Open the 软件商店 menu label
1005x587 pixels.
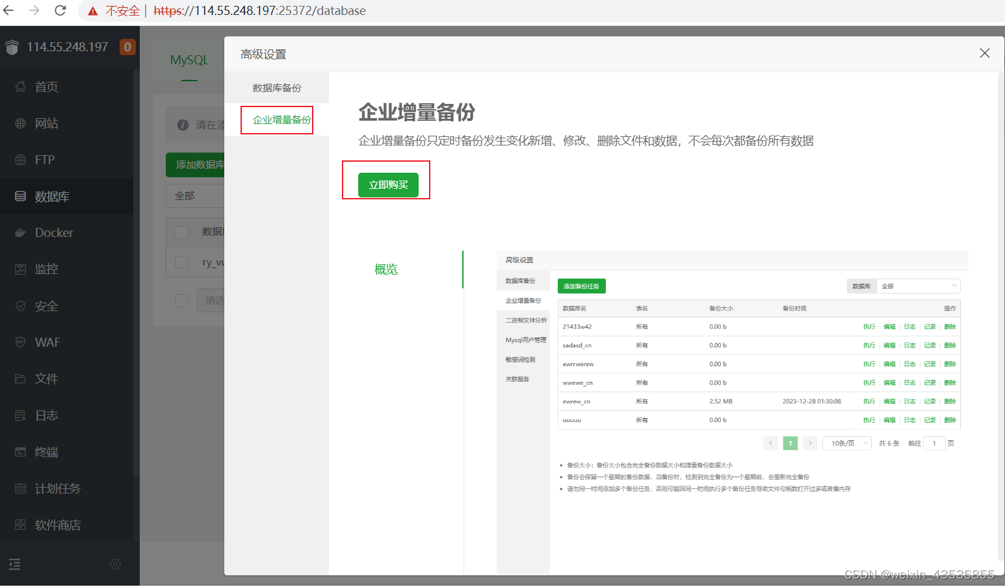coord(58,525)
